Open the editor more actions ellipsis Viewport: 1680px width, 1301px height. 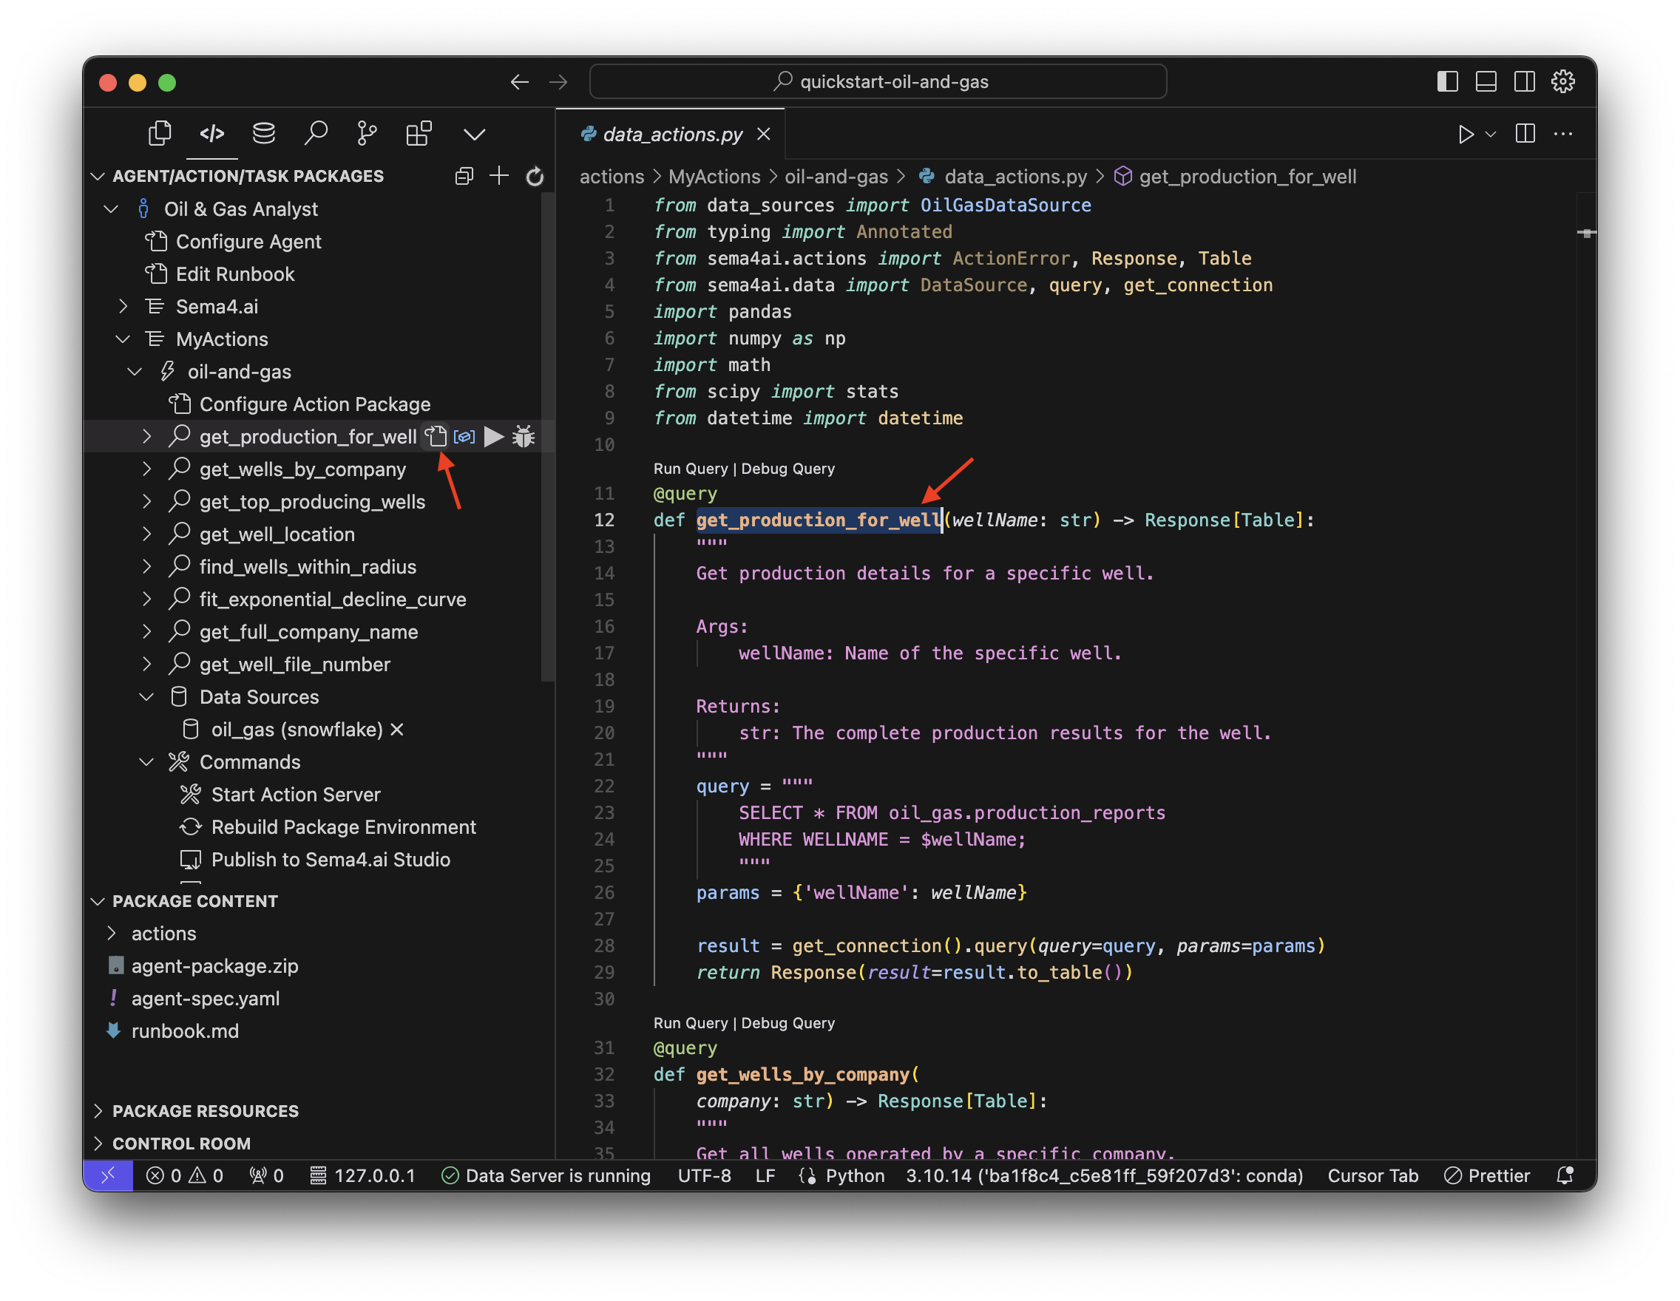pyautogui.click(x=1563, y=134)
